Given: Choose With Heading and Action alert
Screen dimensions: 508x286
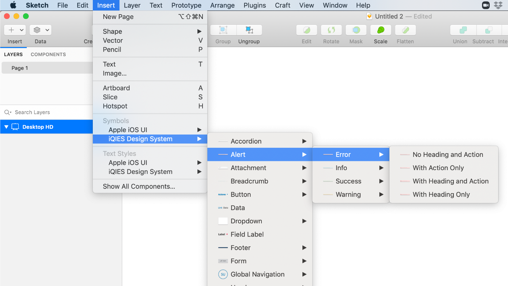Looking at the screenshot, I should tap(450, 181).
